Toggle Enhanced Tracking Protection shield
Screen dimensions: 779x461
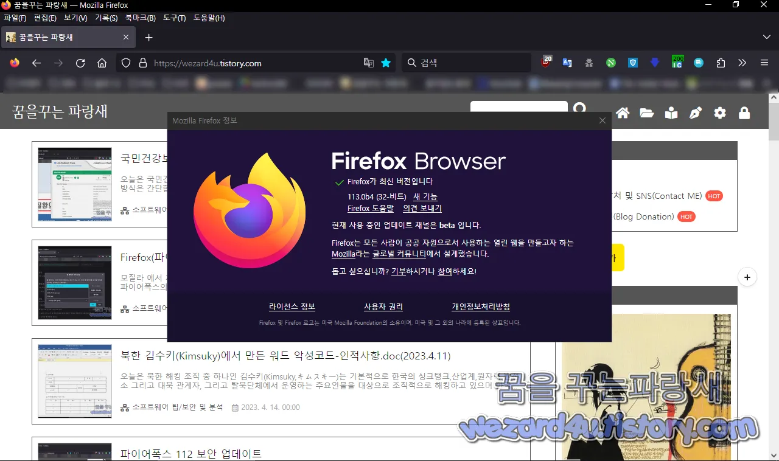pyautogui.click(x=126, y=62)
